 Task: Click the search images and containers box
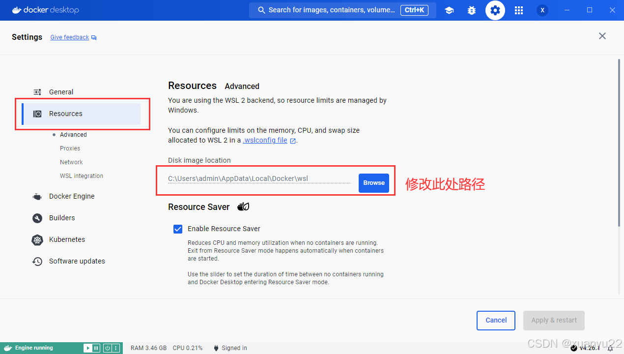[x=342, y=10]
